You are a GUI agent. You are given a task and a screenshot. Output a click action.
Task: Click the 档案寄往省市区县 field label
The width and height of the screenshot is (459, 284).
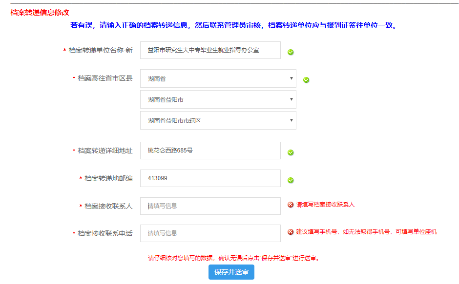pyautogui.click(x=105, y=78)
